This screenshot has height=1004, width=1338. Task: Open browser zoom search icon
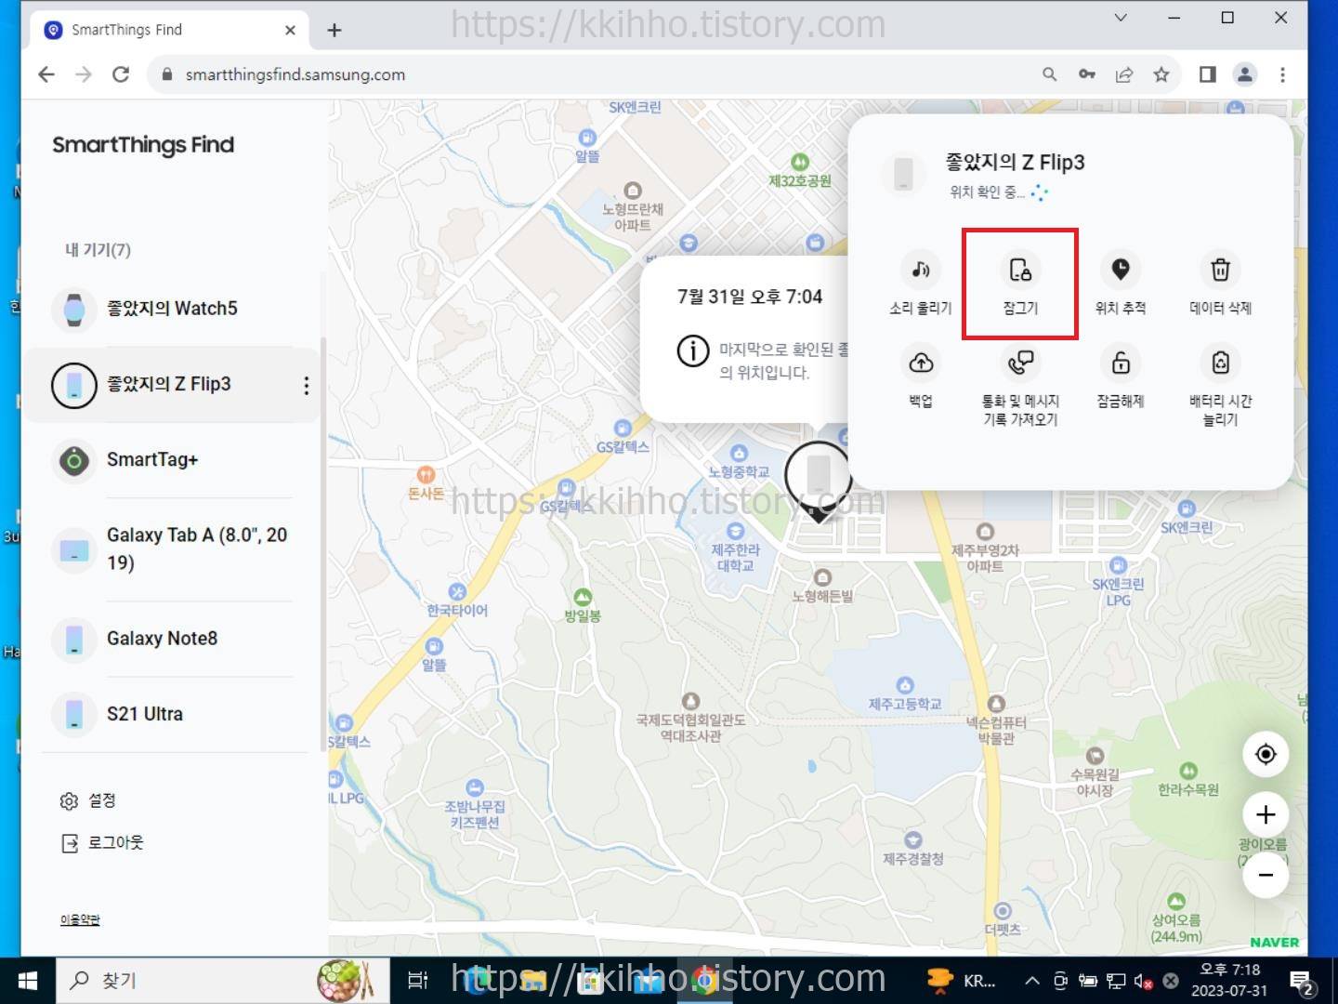point(1049,74)
